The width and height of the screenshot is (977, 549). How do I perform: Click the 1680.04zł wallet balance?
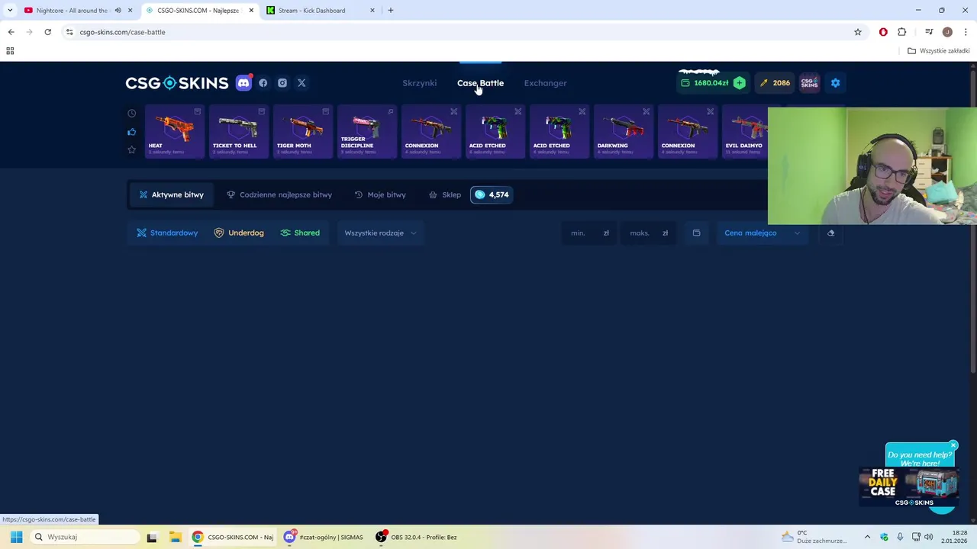point(705,83)
